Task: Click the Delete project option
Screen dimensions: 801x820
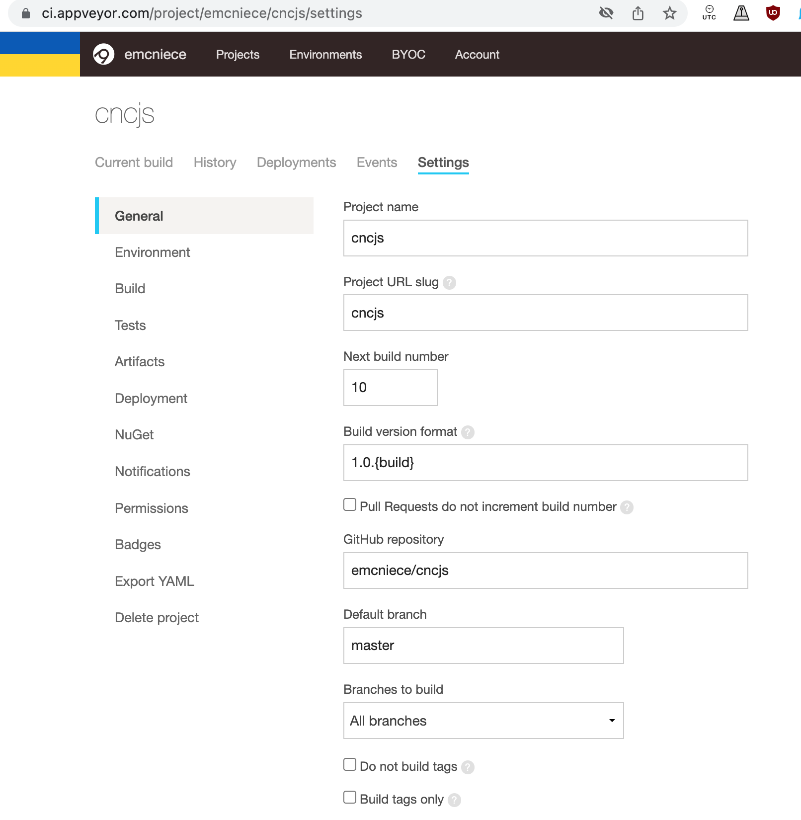Action: (x=157, y=617)
